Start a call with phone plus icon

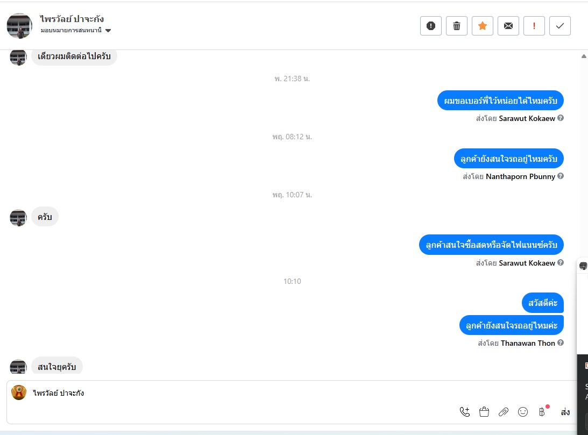tap(465, 412)
